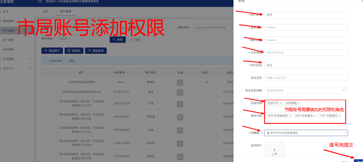Remove the 许可-市级管理员 role tag
Image resolution: width=363 pixels, height=162 pixels.
click(290, 116)
